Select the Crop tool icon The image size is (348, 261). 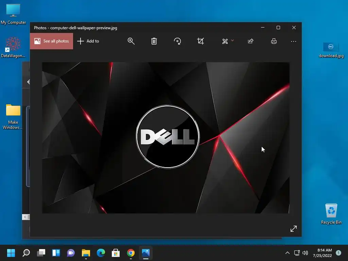201,41
